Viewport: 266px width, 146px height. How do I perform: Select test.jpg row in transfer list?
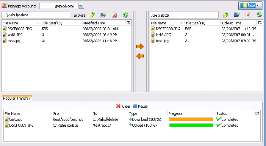click(x=132, y=119)
